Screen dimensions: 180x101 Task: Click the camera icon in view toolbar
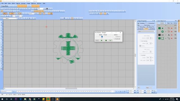[x=47, y=9]
